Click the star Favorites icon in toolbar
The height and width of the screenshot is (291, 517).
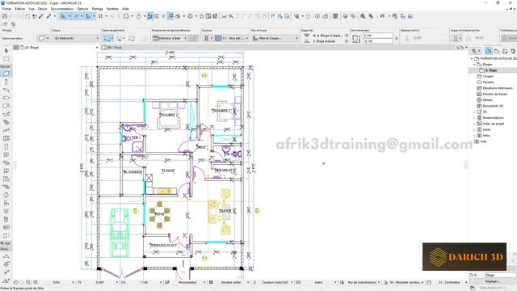pos(201,16)
